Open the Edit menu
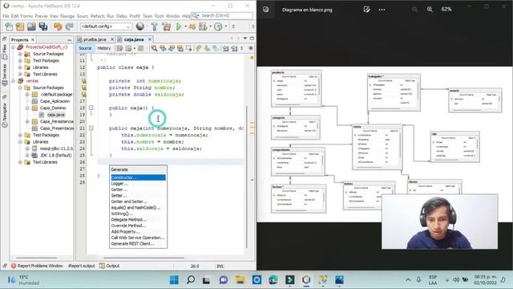Screen dimensions: 513x289 14,16
